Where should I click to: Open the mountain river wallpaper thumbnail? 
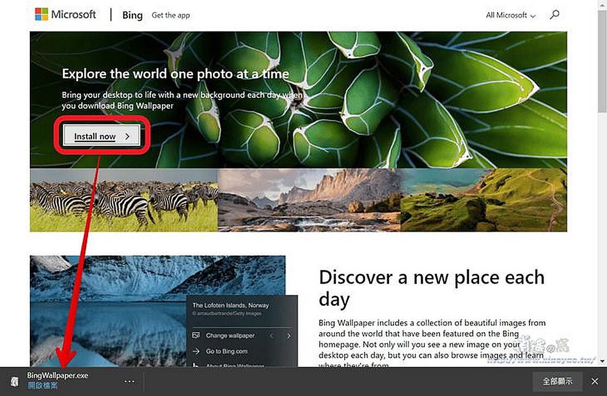309,200
